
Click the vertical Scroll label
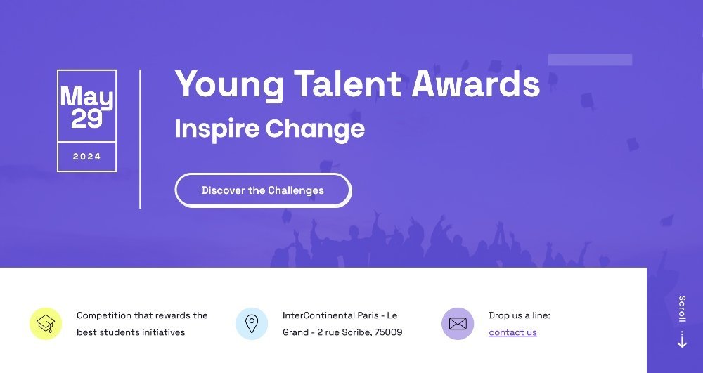[681, 310]
